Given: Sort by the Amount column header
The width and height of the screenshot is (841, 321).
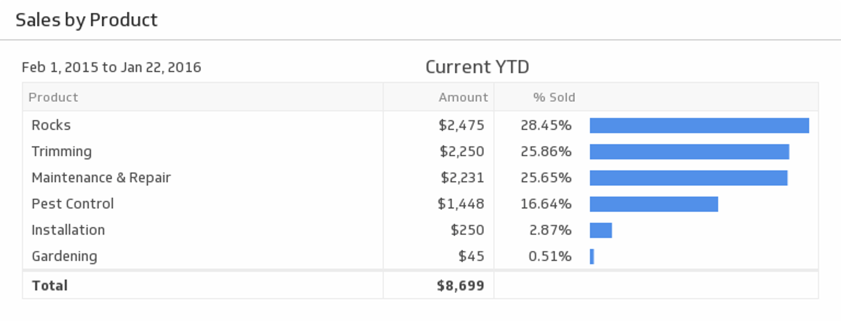Looking at the screenshot, I should coord(463,97).
